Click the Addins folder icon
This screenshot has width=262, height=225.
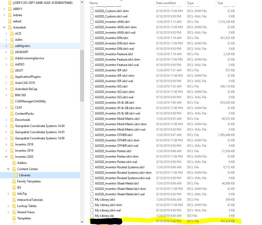tap(14, 163)
